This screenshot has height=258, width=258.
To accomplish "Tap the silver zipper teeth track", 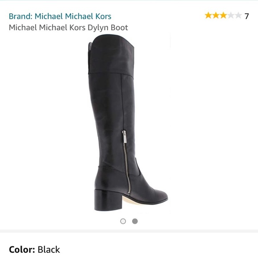I will (127, 168).
